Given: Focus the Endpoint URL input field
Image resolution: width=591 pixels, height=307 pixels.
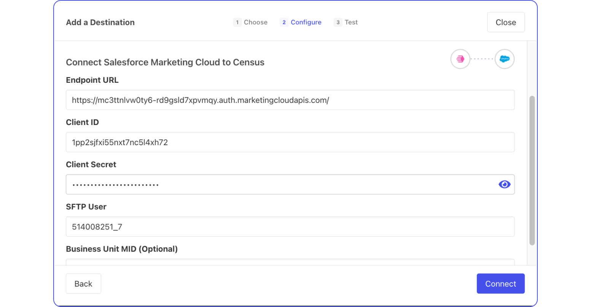Looking at the screenshot, I should pos(290,100).
